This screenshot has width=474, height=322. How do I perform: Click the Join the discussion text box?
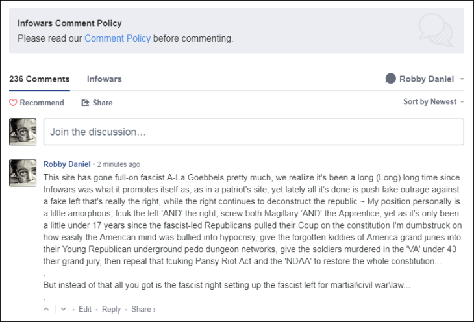tap(253, 132)
